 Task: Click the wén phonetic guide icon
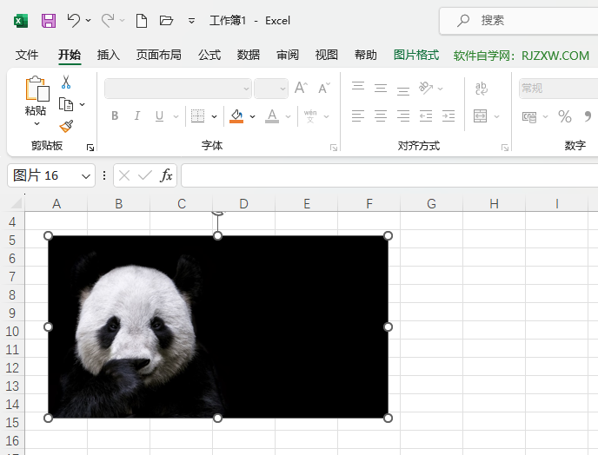click(x=310, y=115)
